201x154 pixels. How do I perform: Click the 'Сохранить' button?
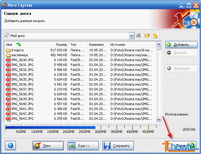118,146
